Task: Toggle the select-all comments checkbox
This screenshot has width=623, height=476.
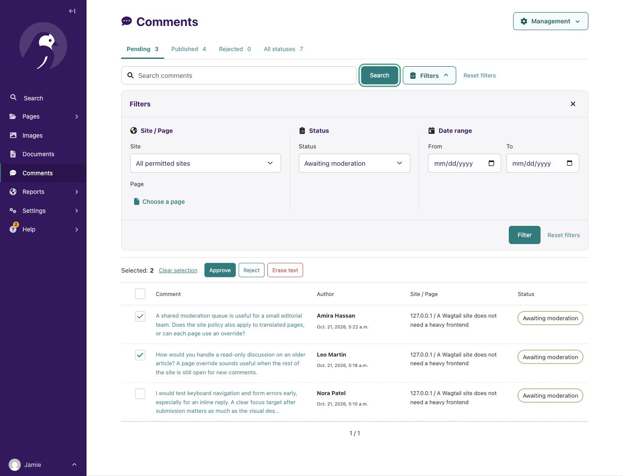Action: [140, 294]
